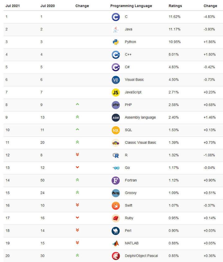
Task: Click the PHP logo icon
Action: click(x=116, y=105)
